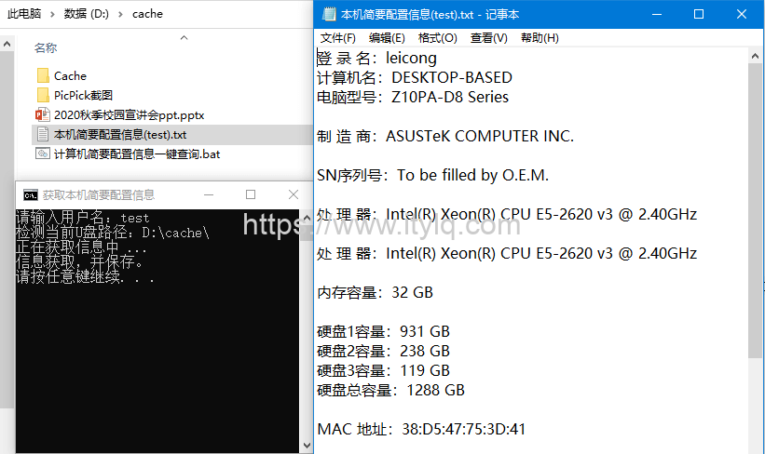Click console line 检测当前U盘路径: D:\cache\

[113, 233]
